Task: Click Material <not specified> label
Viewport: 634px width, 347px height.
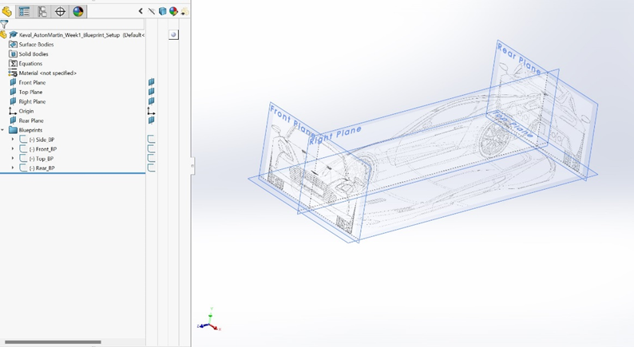Action: coord(48,73)
